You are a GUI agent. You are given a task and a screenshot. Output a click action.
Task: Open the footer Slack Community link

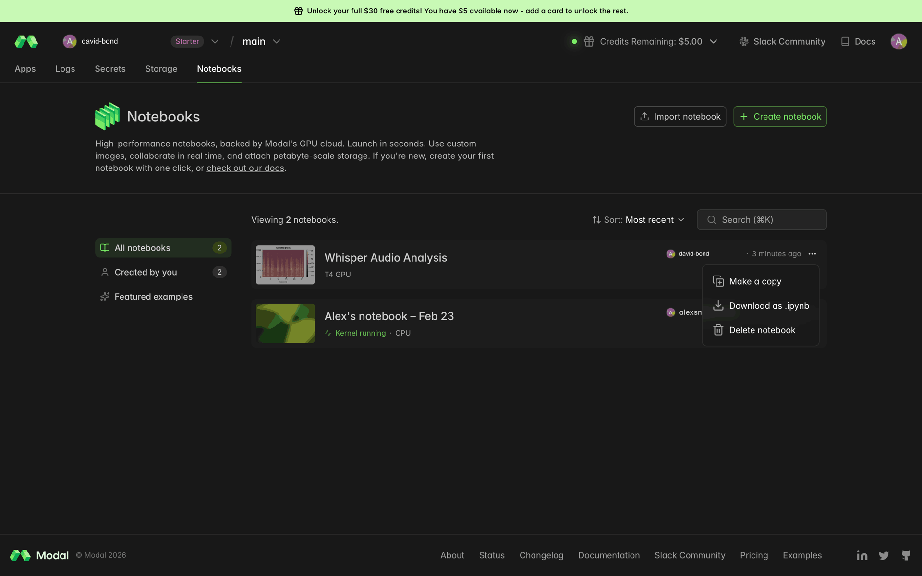(690, 555)
